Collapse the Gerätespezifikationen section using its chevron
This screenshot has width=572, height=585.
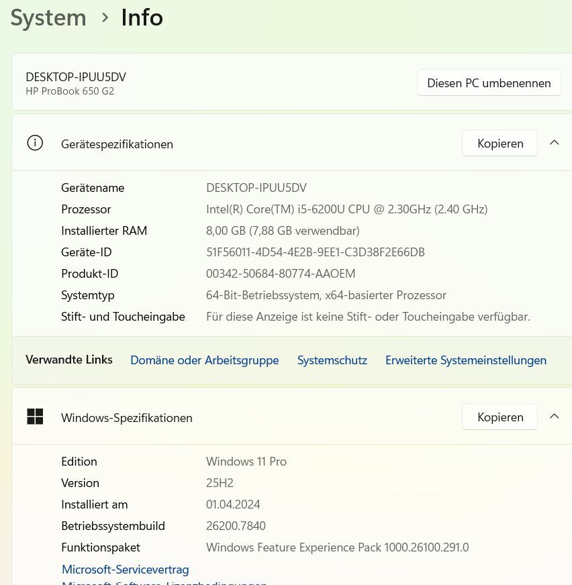554,143
